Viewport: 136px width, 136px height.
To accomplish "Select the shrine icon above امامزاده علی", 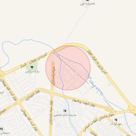I will tap(87, 1).
